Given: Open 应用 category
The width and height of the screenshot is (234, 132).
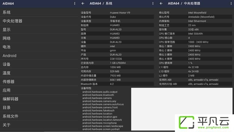Looking at the screenshot, I should click(39, 90).
